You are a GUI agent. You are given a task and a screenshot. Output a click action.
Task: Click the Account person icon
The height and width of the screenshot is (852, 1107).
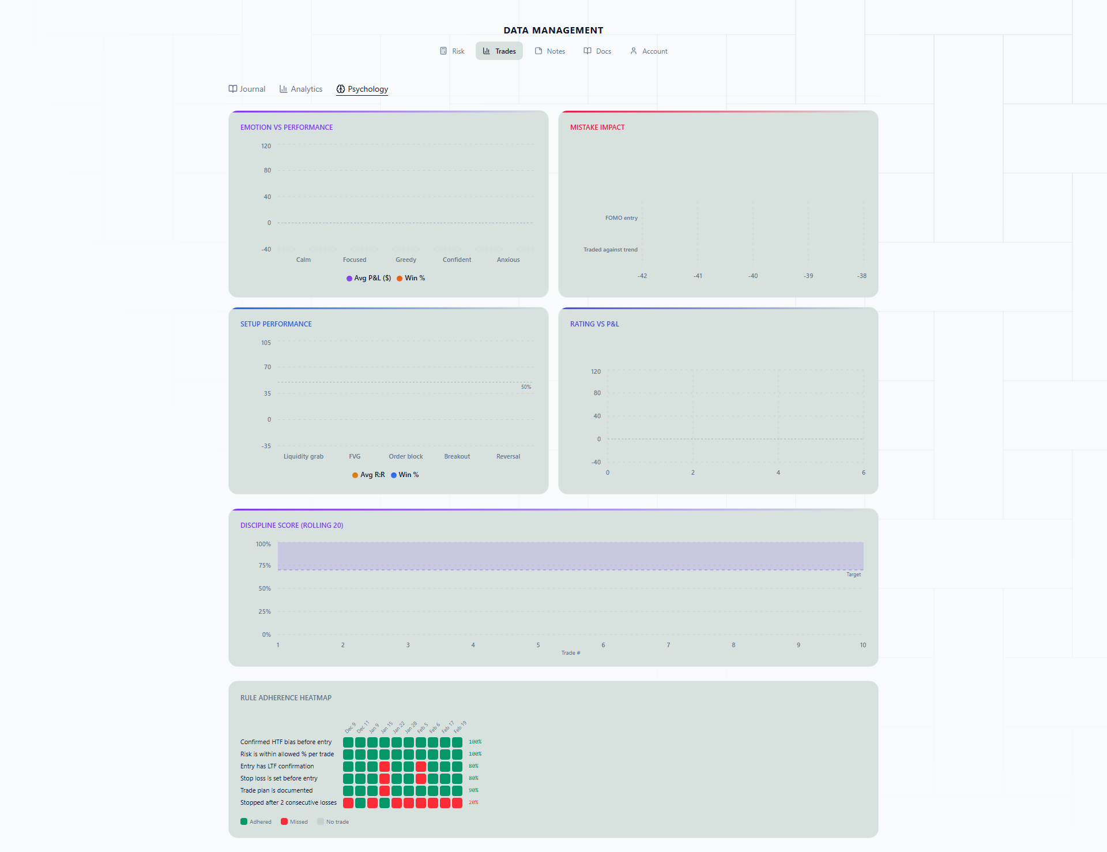click(x=634, y=51)
